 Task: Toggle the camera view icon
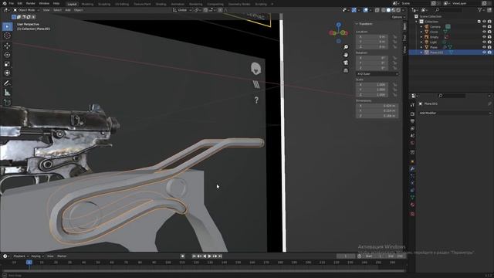346,63
